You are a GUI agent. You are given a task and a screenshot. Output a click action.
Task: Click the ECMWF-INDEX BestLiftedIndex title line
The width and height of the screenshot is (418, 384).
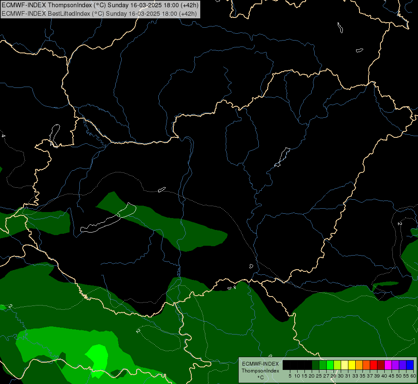click(x=99, y=14)
